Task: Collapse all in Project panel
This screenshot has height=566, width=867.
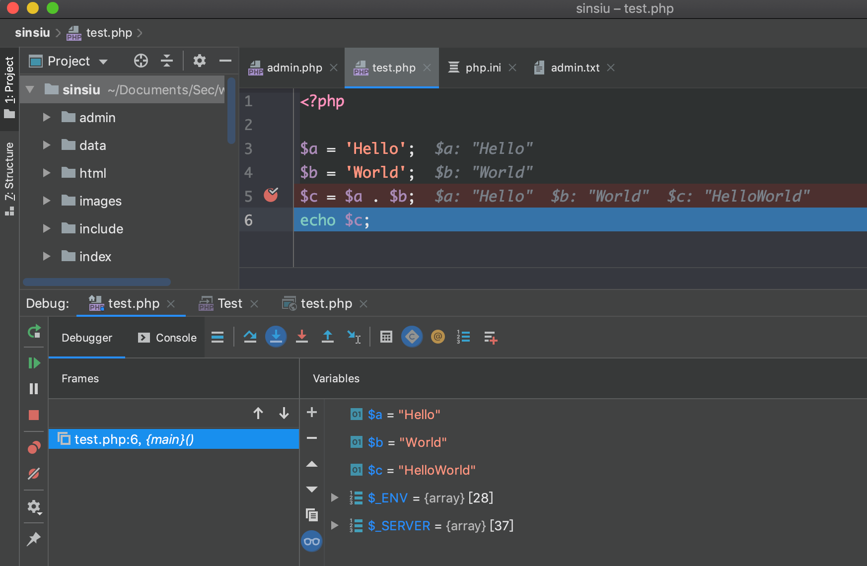Action: coord(167,61)
